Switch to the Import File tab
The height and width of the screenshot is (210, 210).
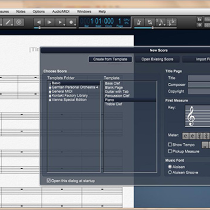[196, 60]
